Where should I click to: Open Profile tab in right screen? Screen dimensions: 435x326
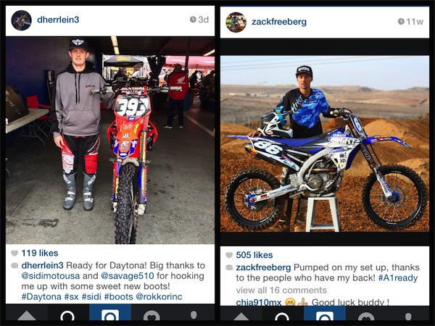click(x=408, y=317)
